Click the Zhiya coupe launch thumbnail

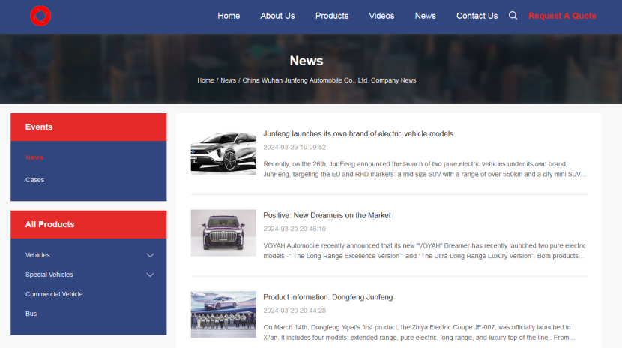click(223, 314)
